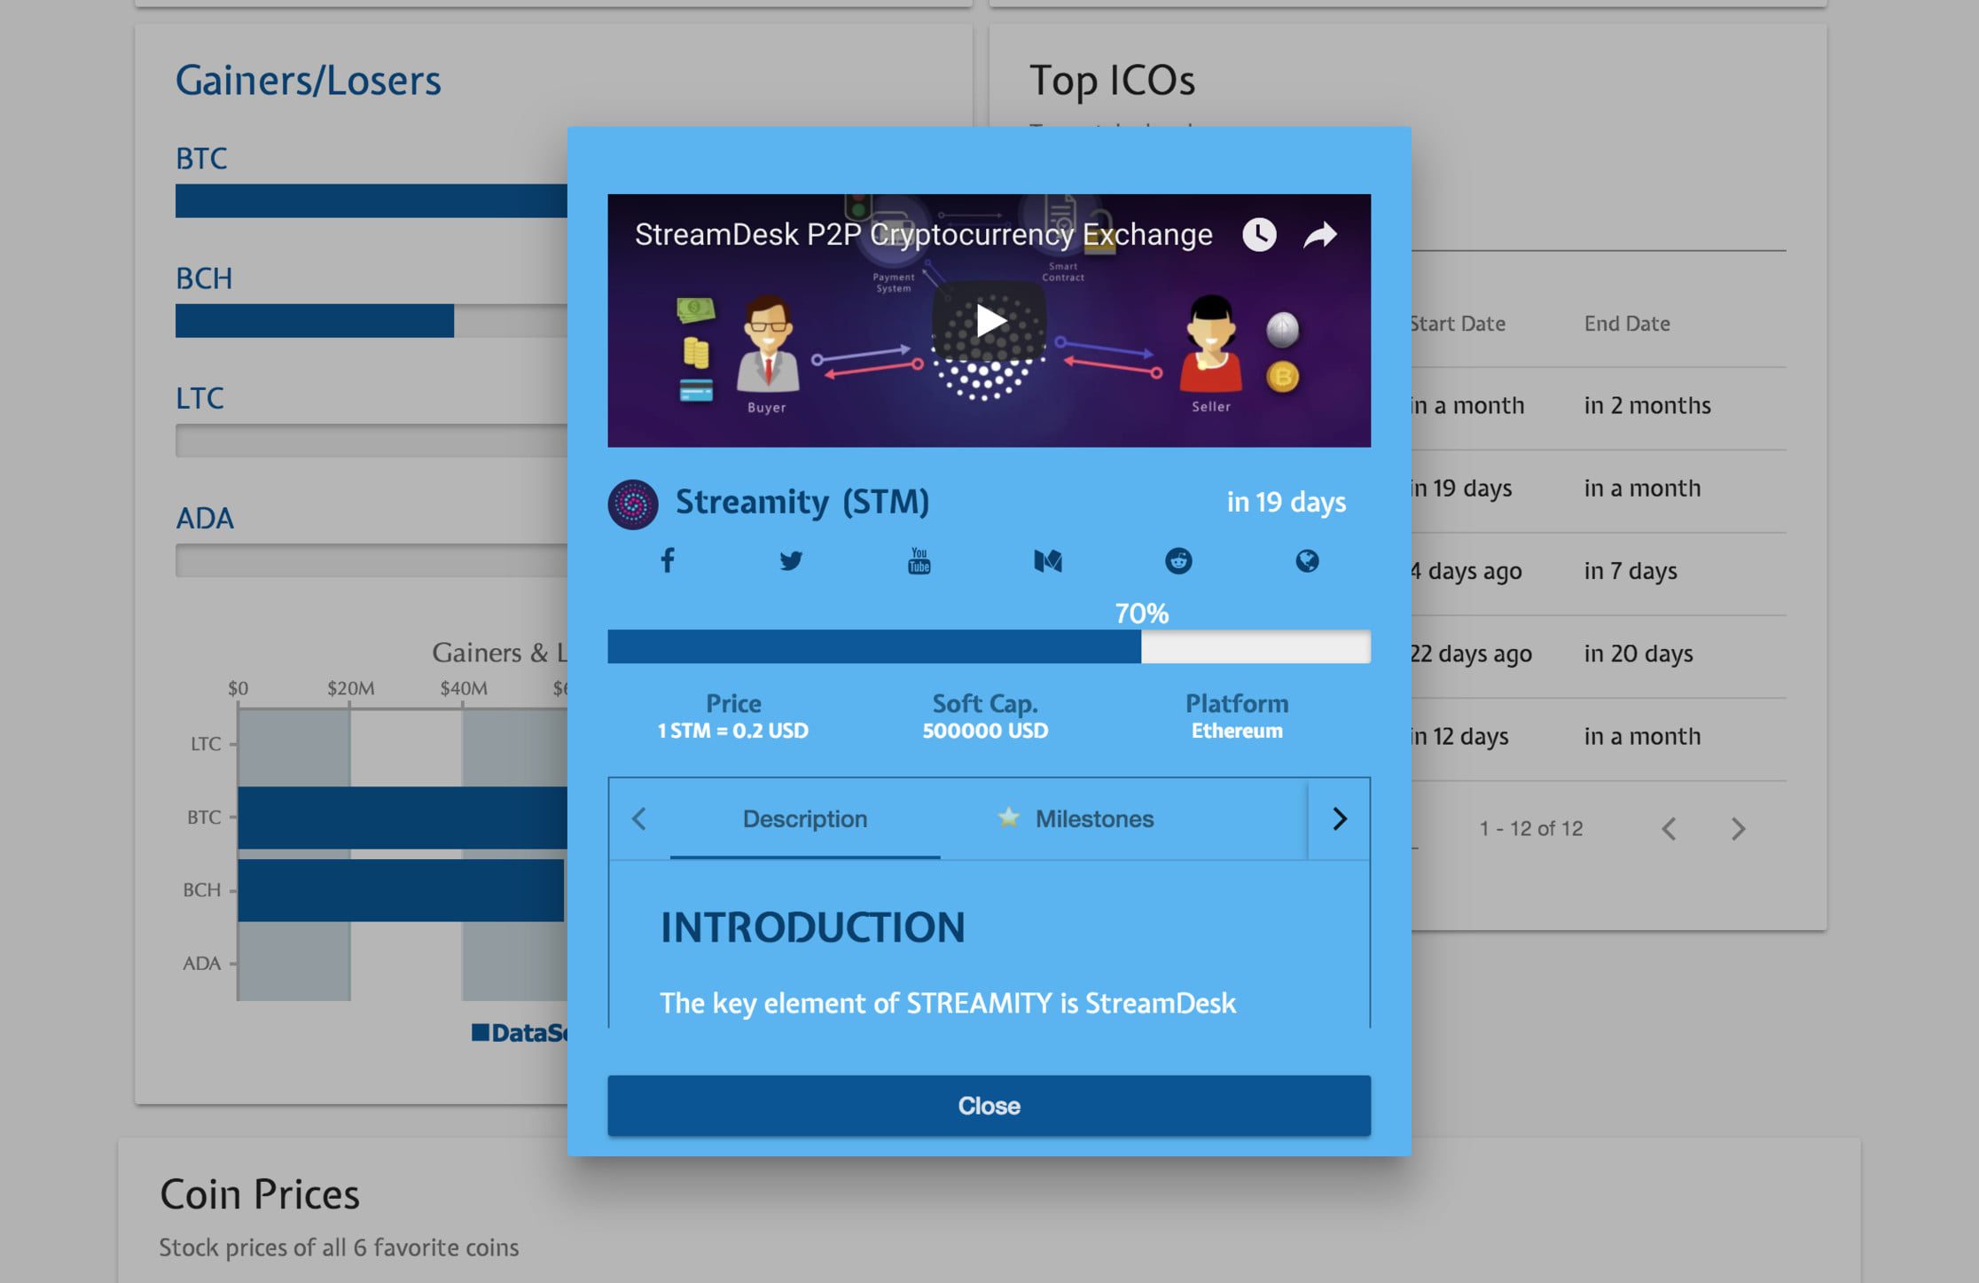Click the '22 days ago' start date cell

[x=1472, y=653]
